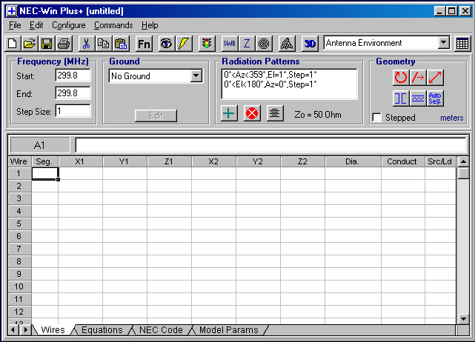475x342 pixels.
Task: Click the wire mesh pattern icon
Action: point(287,44)
